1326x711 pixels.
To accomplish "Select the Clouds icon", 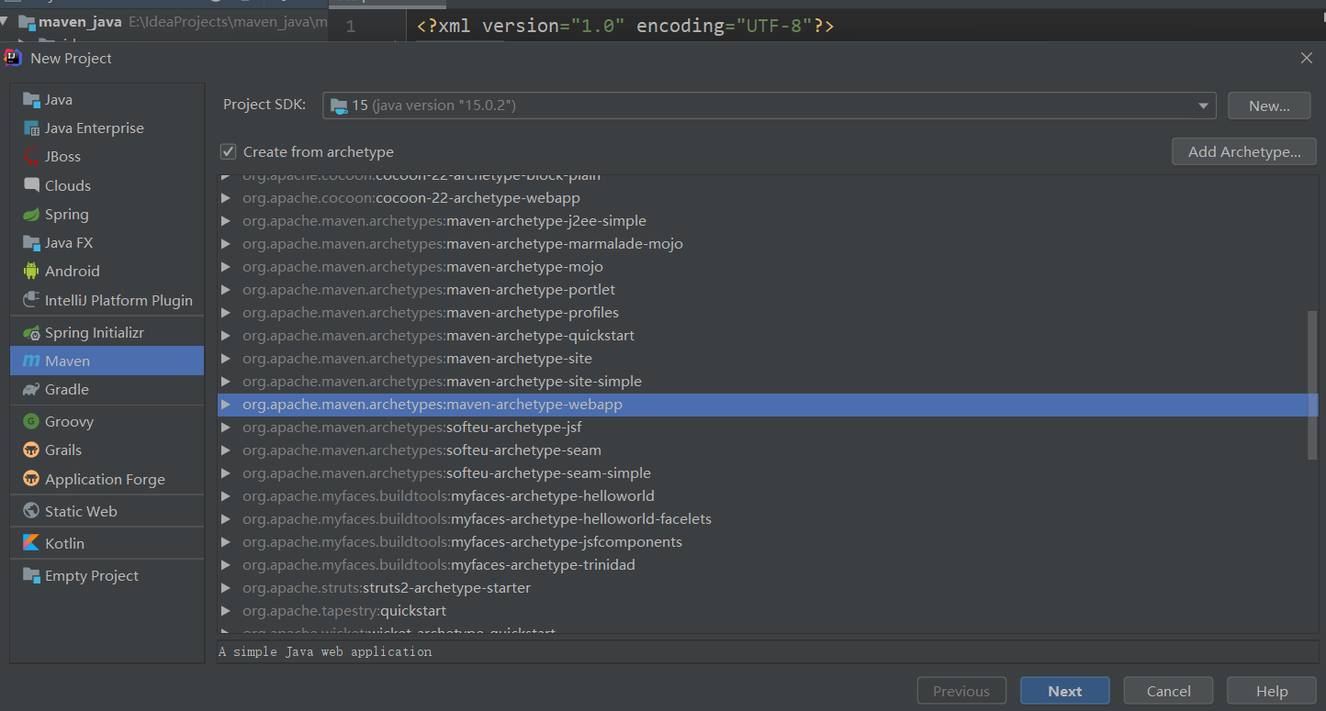I will click(31, 185).
